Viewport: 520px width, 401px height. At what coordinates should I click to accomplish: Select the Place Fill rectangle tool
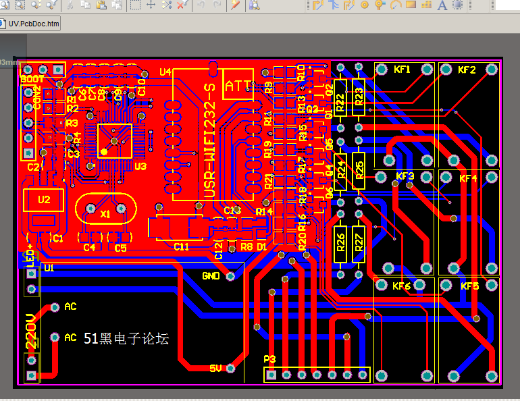pyautogui.click(x=411, y=5)
